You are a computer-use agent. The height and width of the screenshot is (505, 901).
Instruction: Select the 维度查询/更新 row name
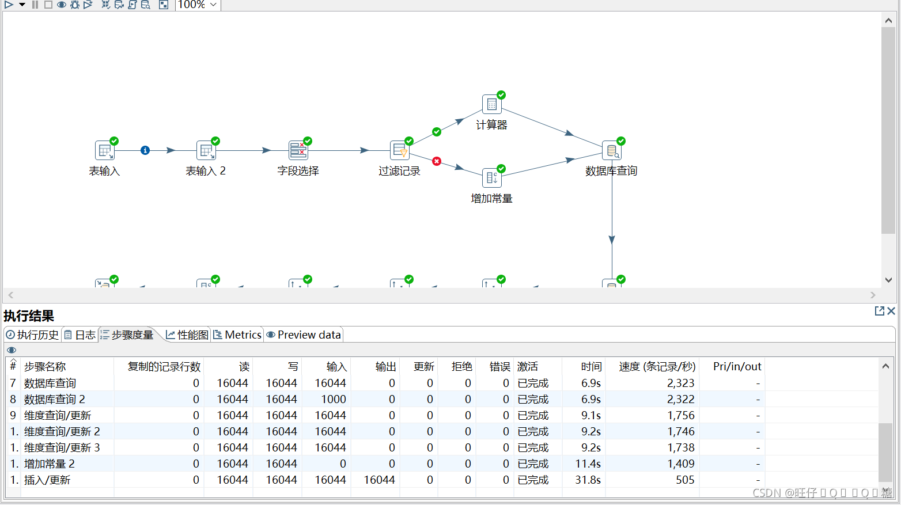click(x=58, y=415)
